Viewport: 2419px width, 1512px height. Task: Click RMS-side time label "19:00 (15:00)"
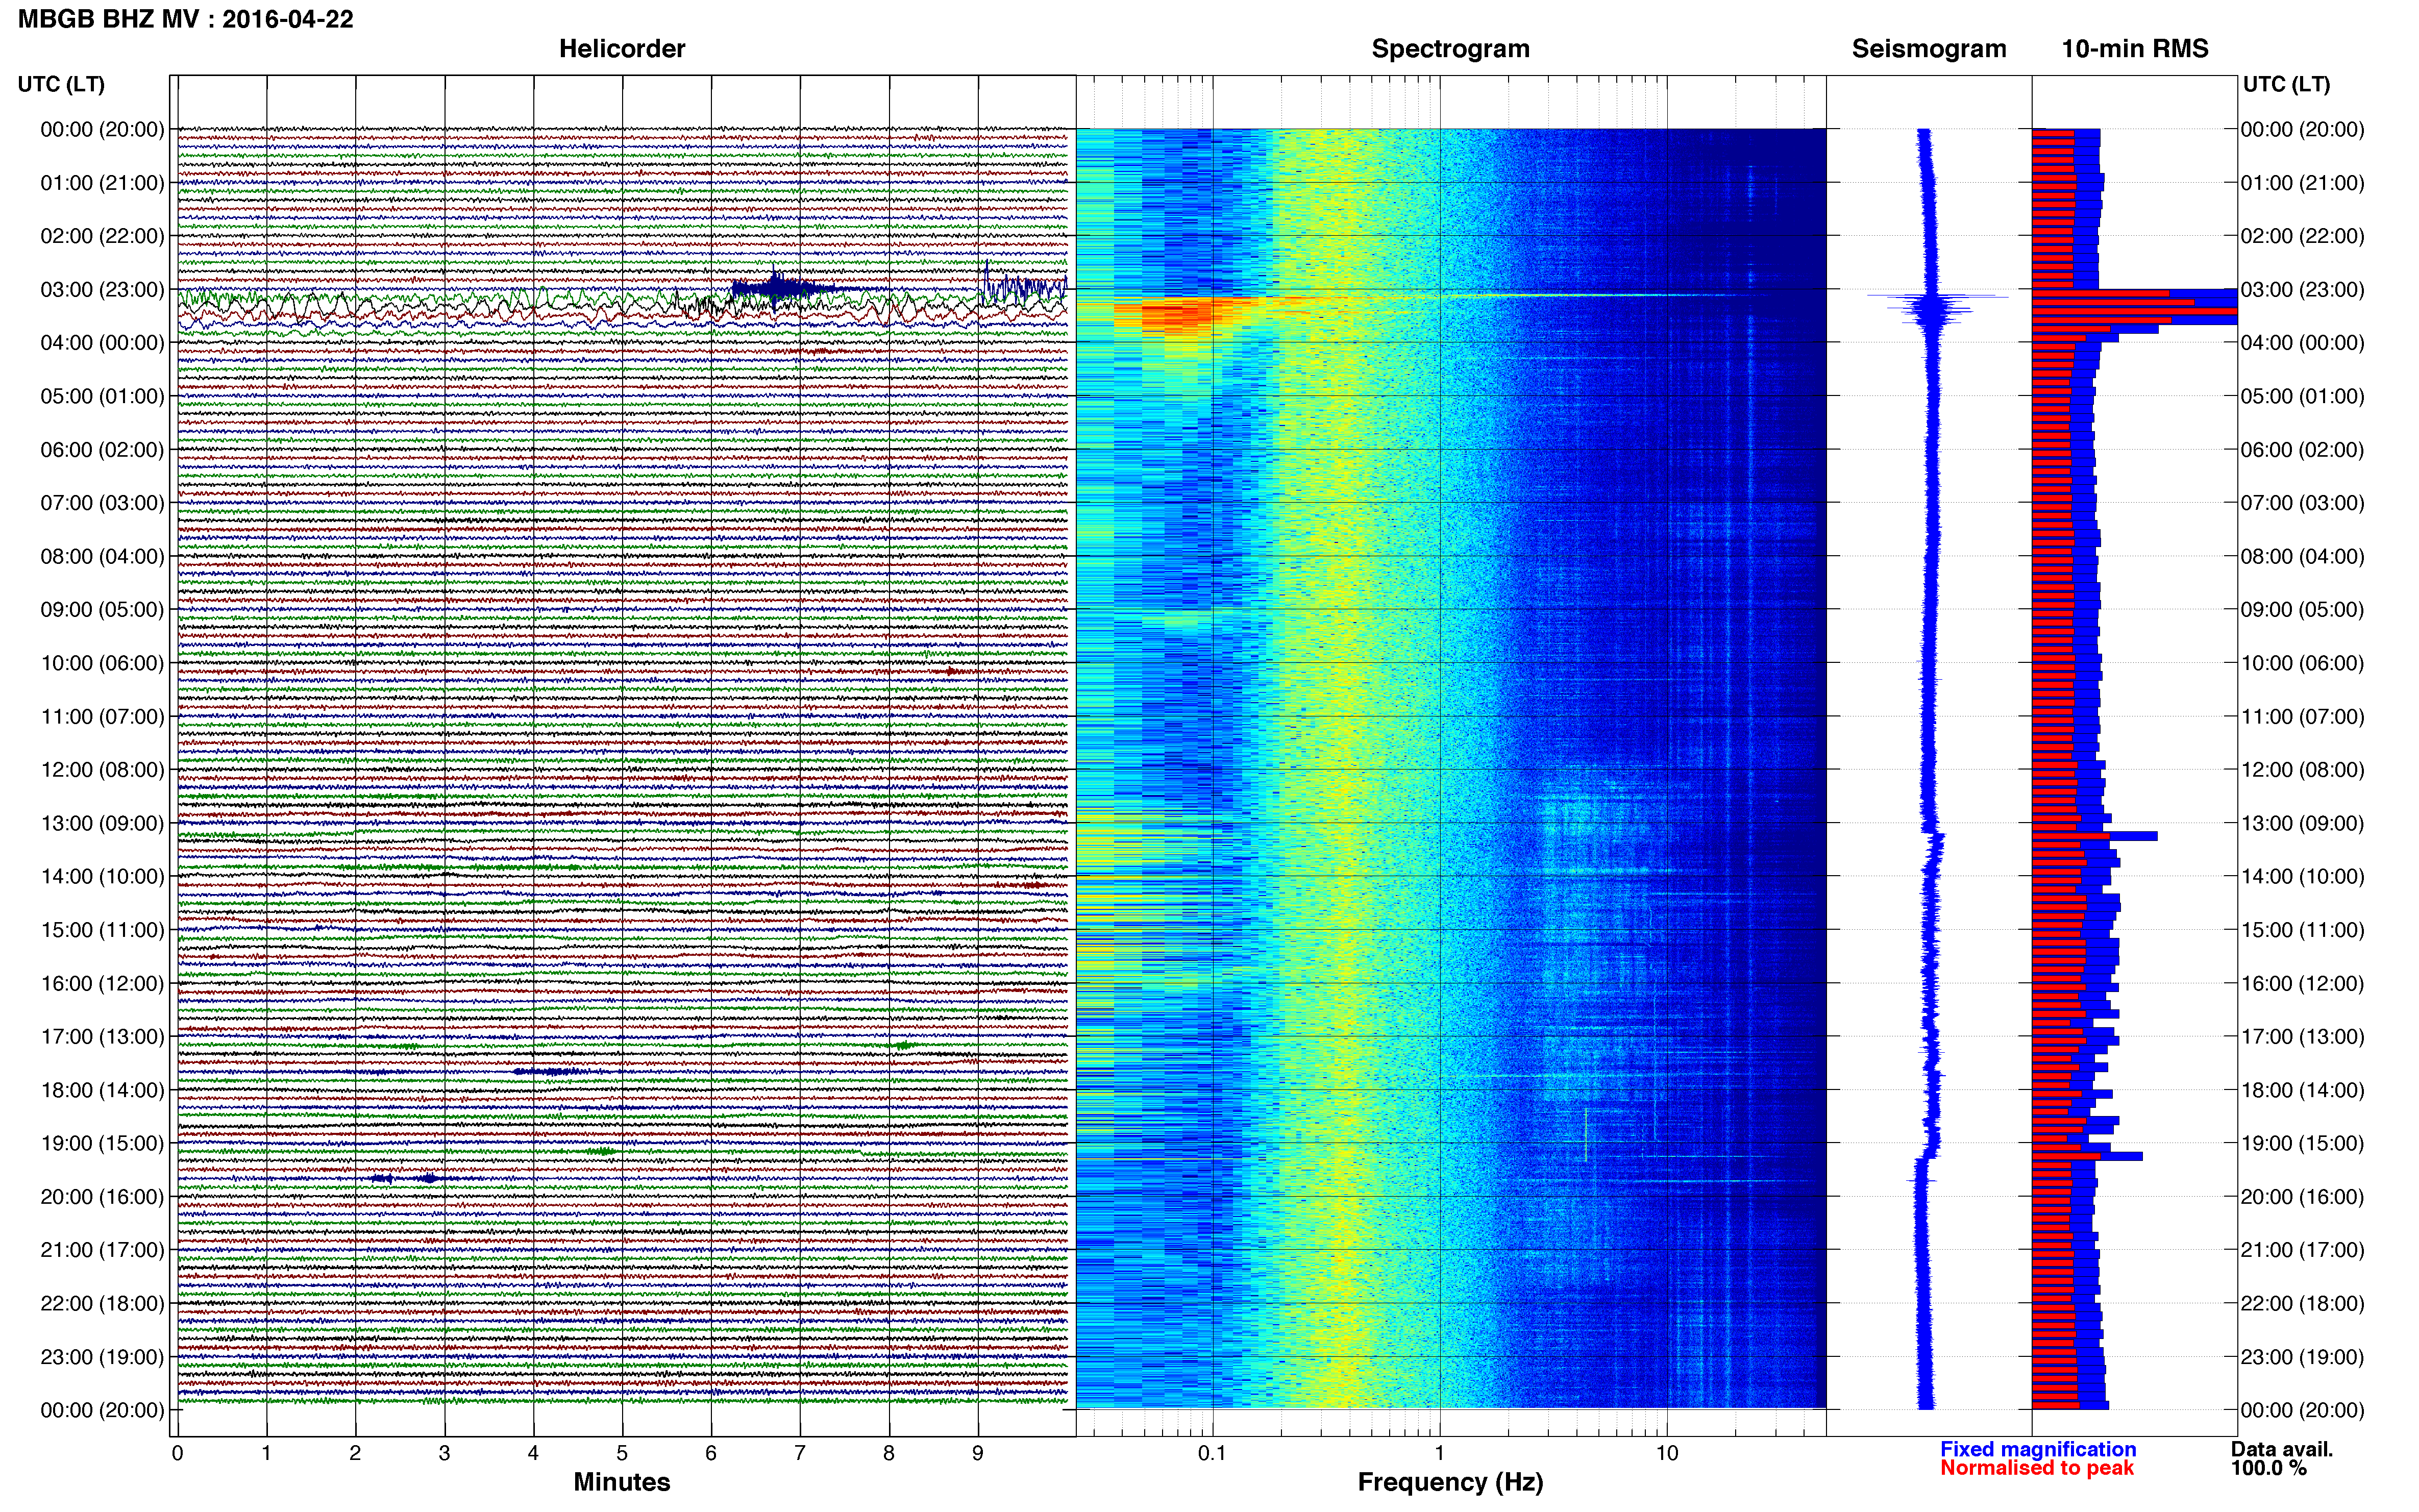(x=2302, y=1143)
